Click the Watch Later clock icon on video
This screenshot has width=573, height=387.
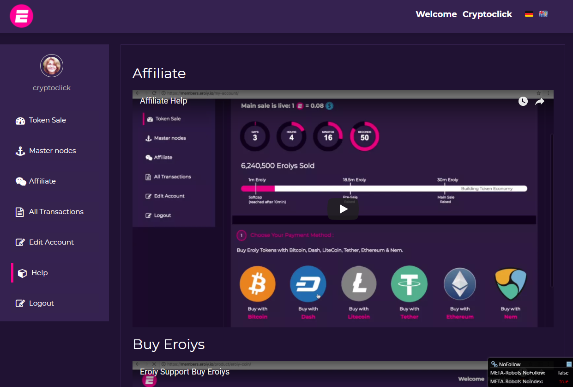[523, 101]
